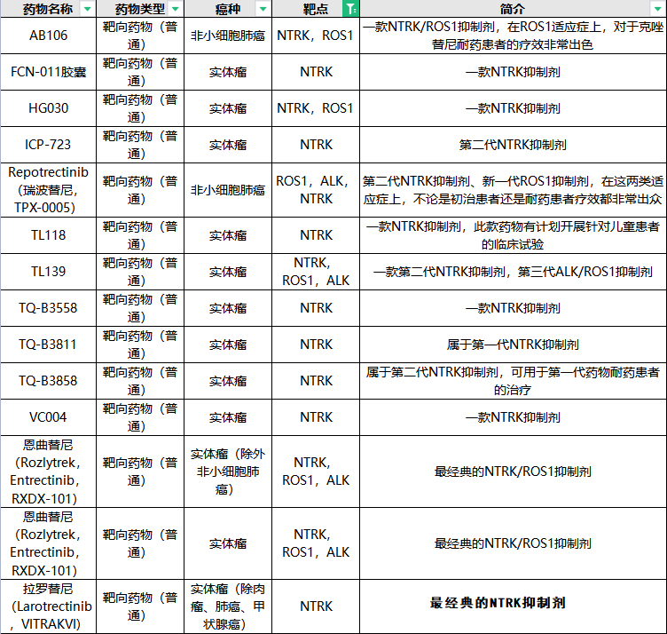Select the 药物名称 header cell
The image size is (667, 634).
48,9
